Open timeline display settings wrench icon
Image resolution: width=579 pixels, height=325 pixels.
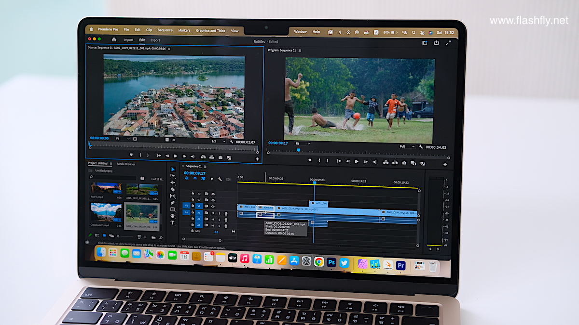point(220,180)
